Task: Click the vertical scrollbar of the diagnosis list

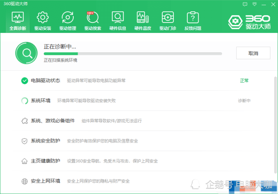Action: (275, 125)
